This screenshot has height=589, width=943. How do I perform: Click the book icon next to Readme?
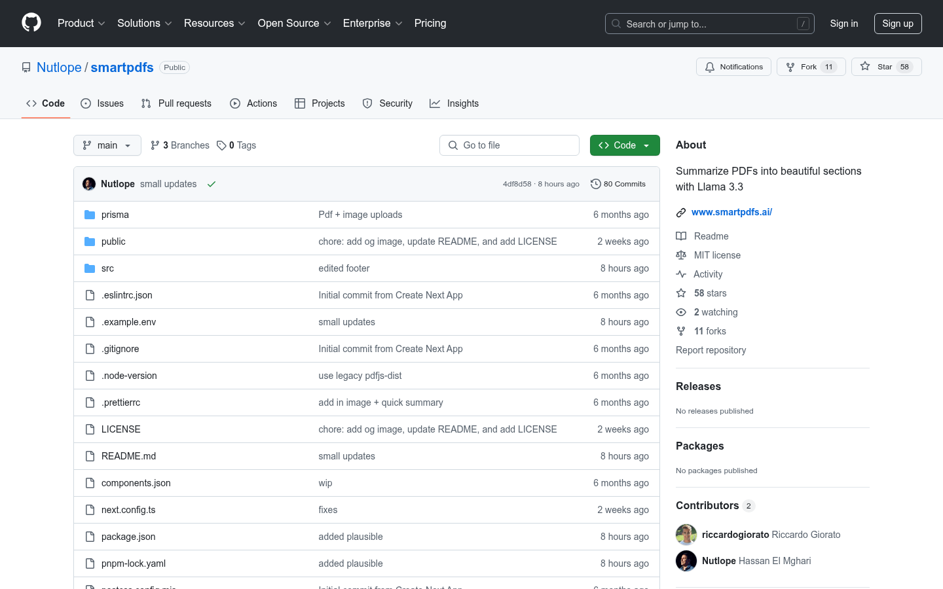681,236
